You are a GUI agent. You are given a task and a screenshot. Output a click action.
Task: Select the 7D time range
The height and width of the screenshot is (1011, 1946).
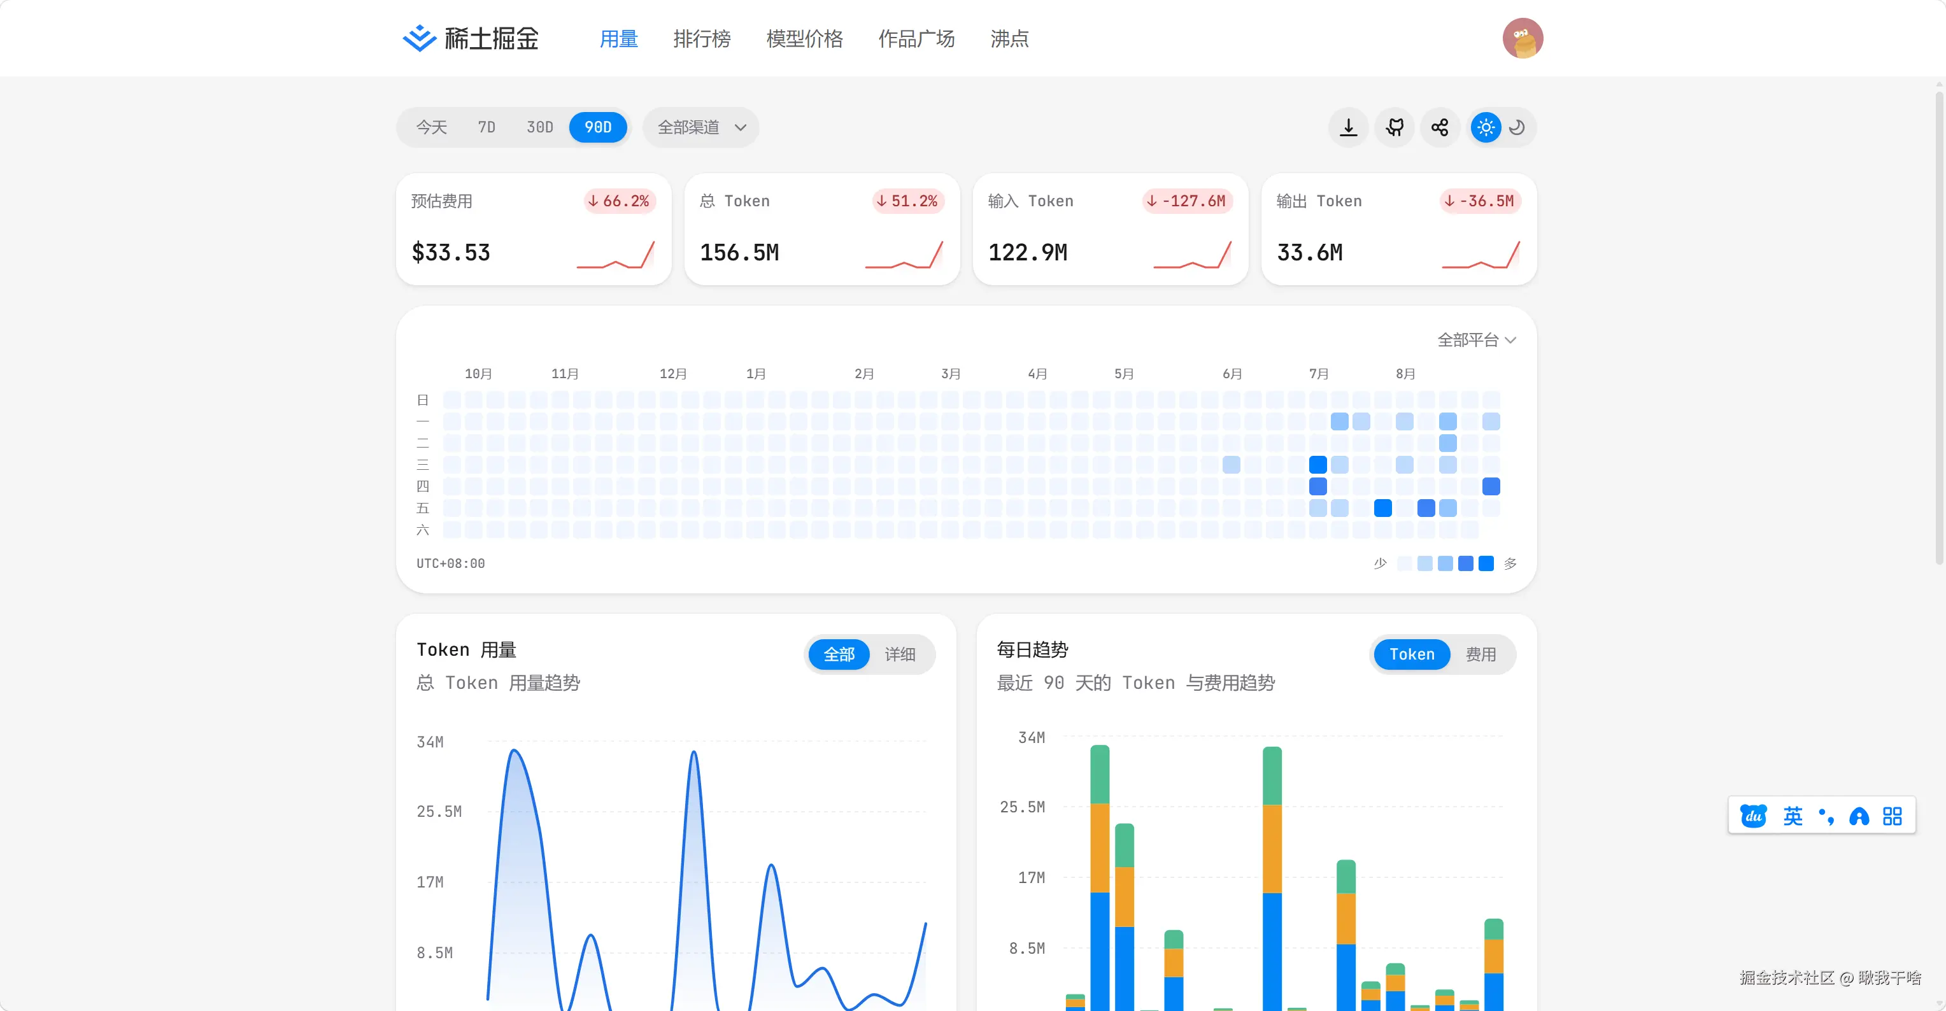point(487,127)
